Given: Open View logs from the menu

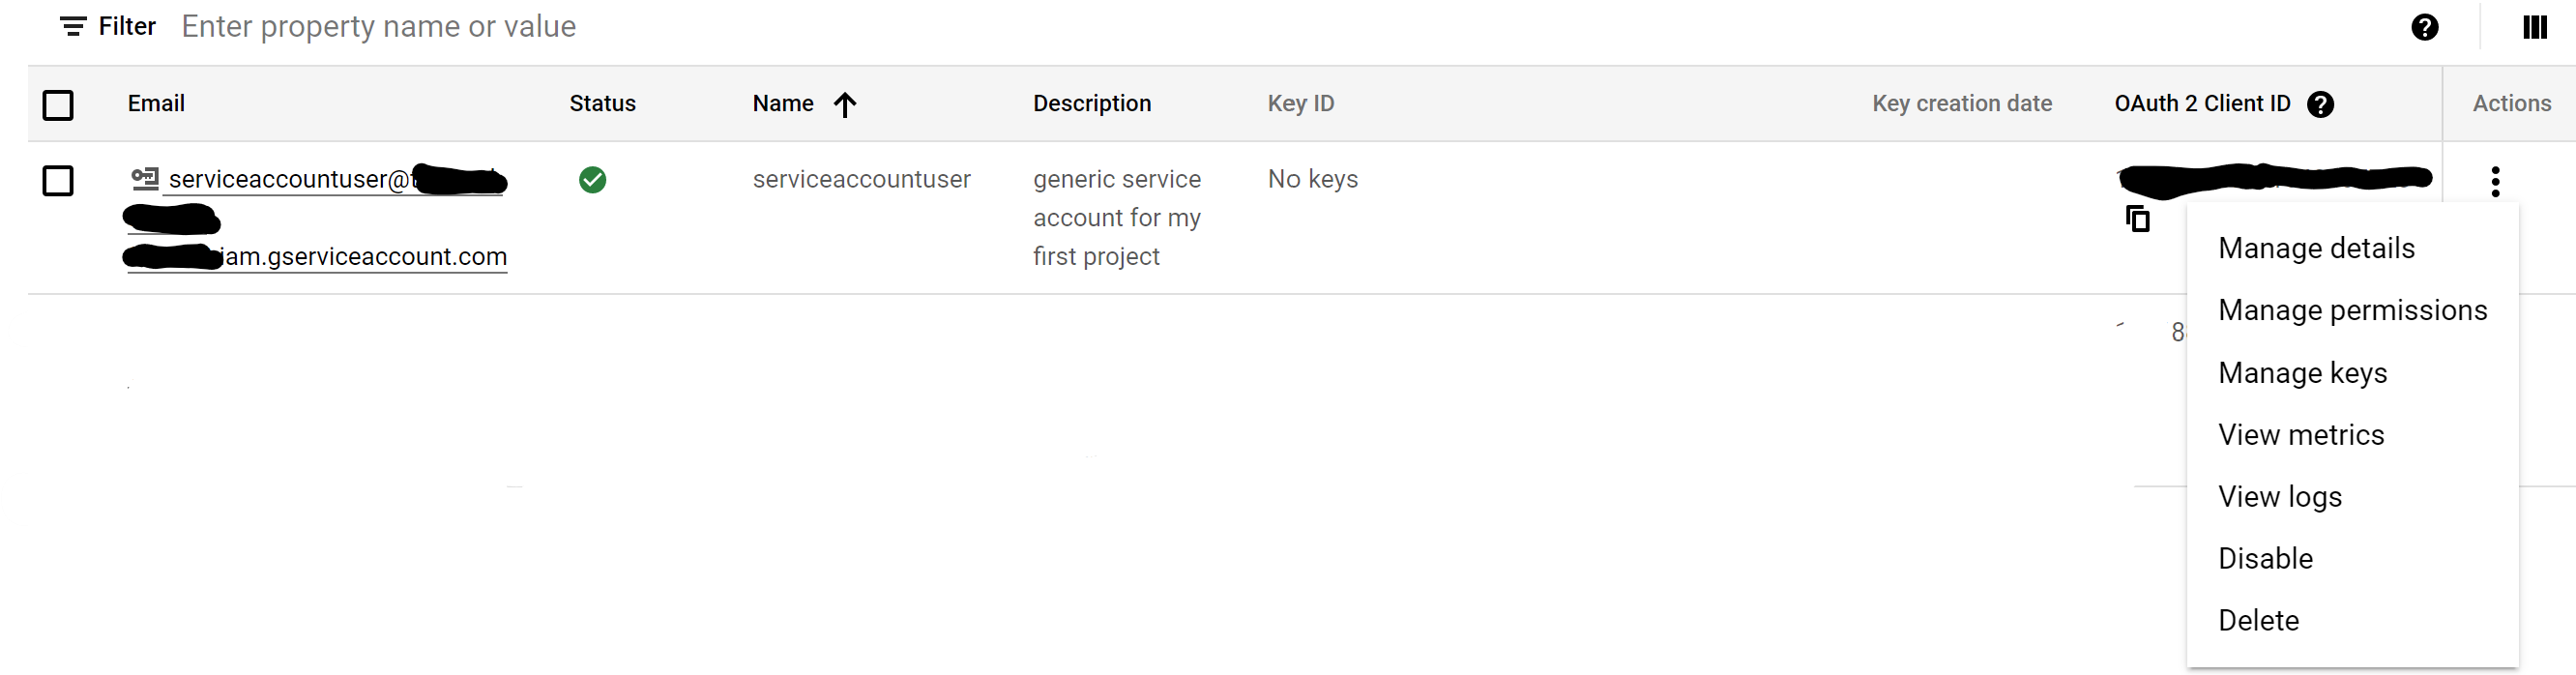Looking at the screenshot, I should click(2280, 497).
